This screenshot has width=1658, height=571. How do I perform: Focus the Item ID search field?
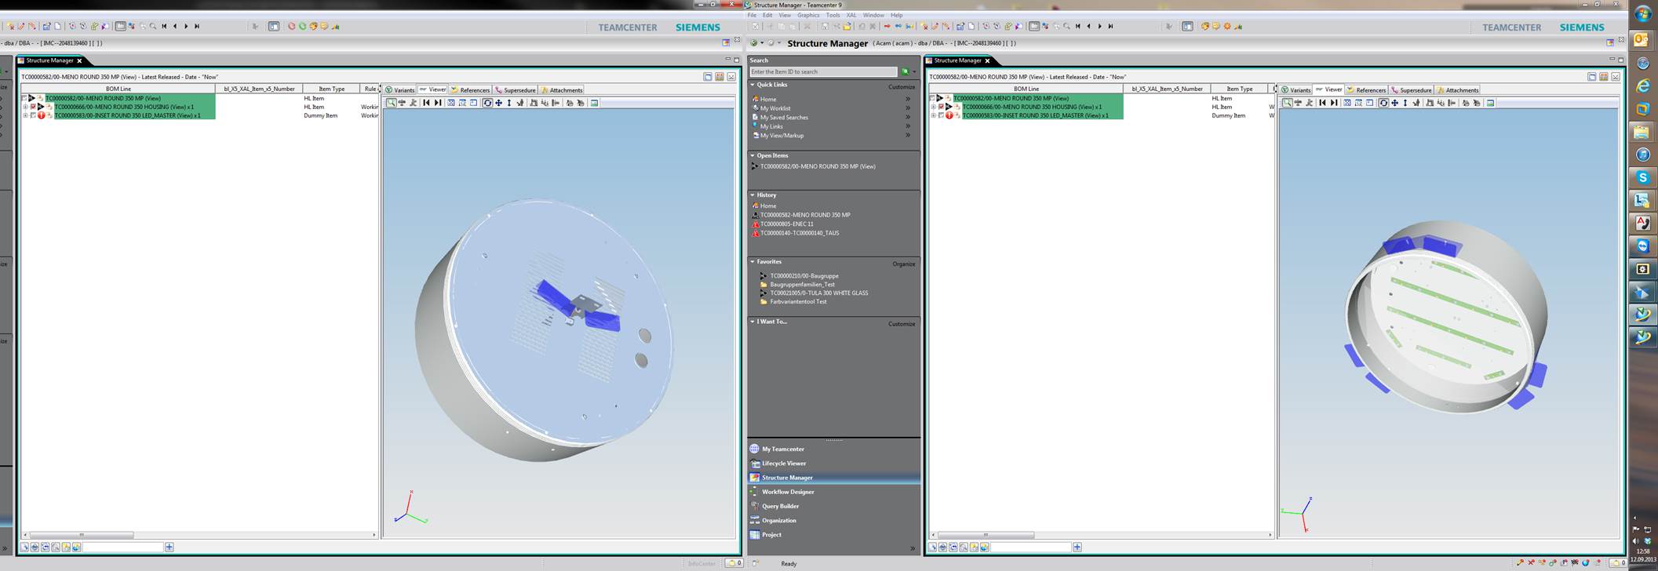coord(823,71)
